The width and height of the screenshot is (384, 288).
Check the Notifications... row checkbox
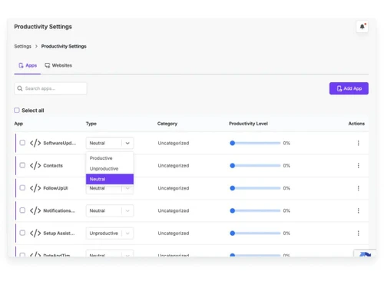[x=22, y=210]
